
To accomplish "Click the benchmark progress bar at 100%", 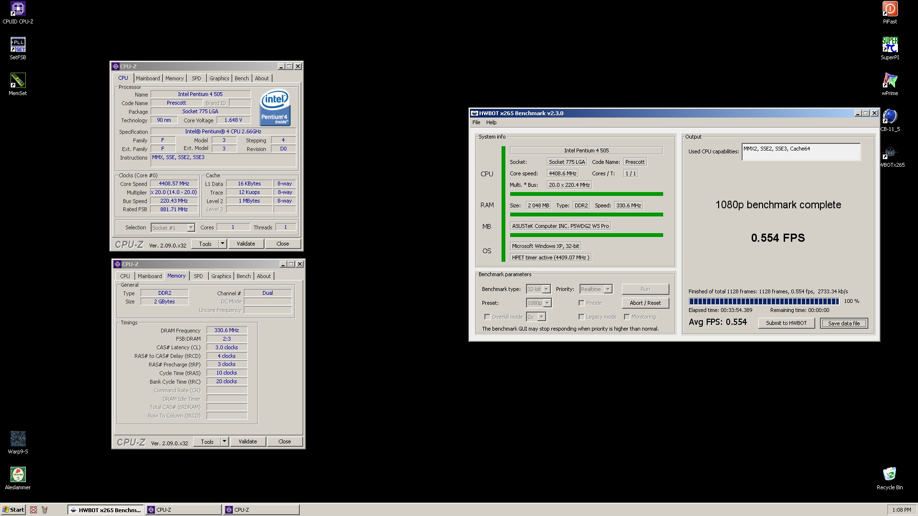I will (764, 301).
